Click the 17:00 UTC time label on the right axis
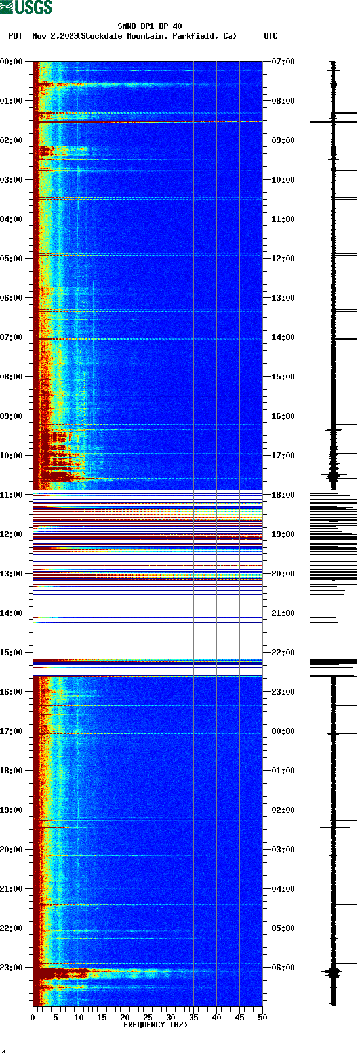 pyautogui.click(x=283, y=456)
